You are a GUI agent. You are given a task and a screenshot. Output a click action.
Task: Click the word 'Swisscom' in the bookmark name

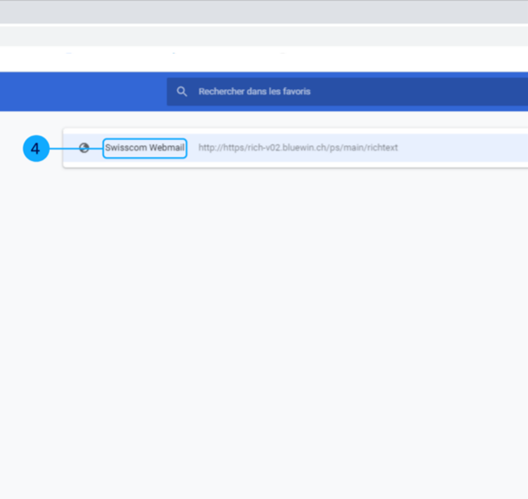tap(126, 148)
